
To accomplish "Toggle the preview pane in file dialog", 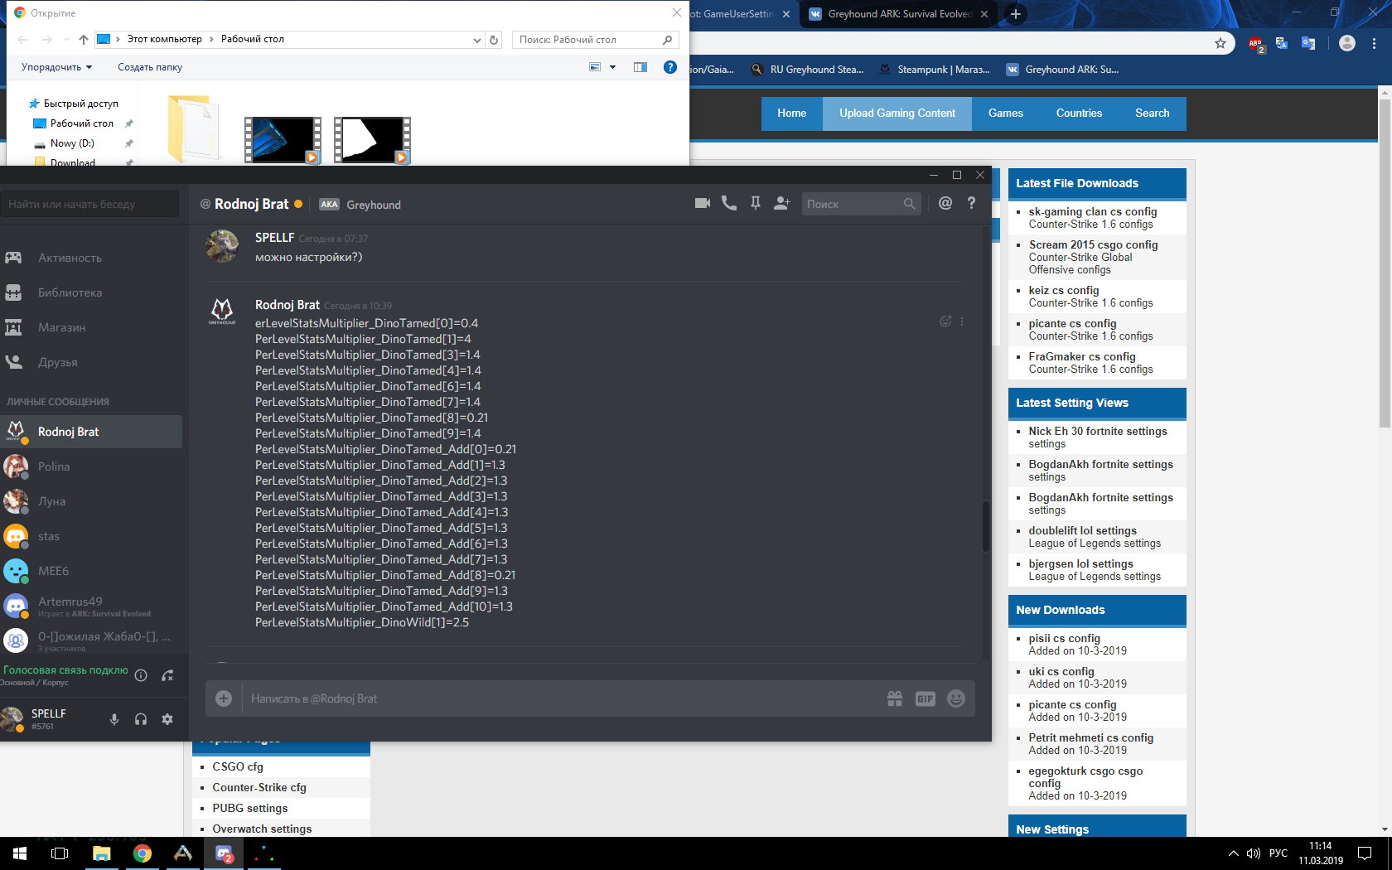I will pos(640,67).
